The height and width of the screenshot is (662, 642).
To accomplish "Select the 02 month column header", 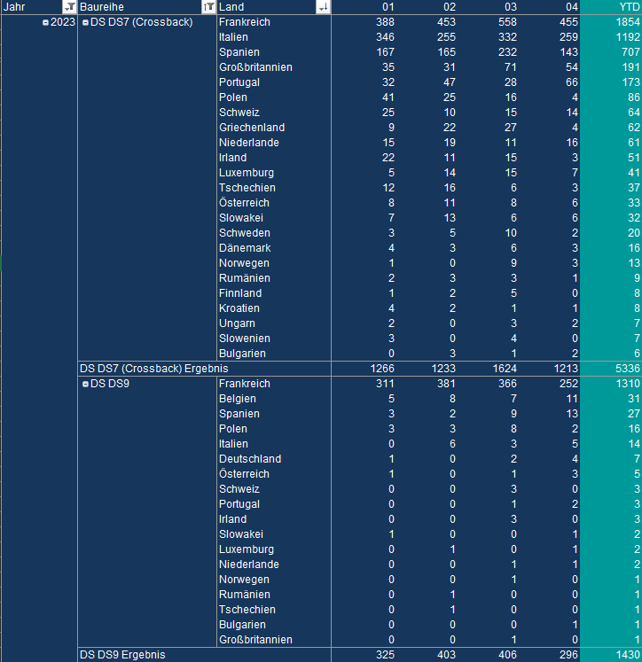I will pos(450,7).
